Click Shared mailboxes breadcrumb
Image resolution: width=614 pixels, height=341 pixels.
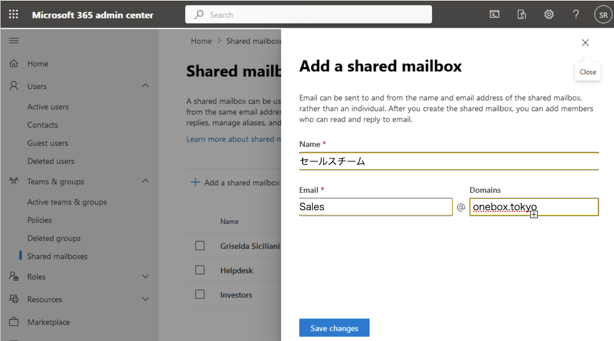tap(254, 41)
